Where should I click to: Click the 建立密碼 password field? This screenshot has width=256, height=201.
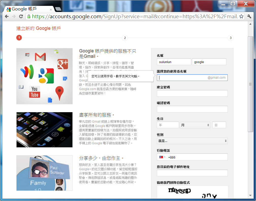click(192, 93)
